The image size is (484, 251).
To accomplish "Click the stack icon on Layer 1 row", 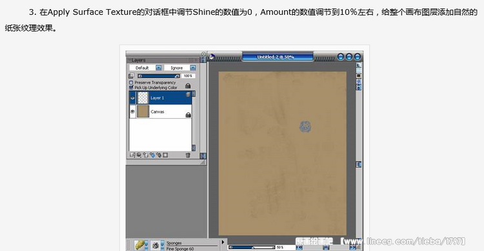I will pos(188,95).
